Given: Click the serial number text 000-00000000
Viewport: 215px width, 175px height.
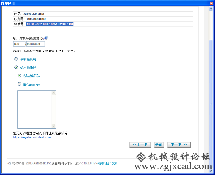Looking at the screenshot, I should point(36,19).
